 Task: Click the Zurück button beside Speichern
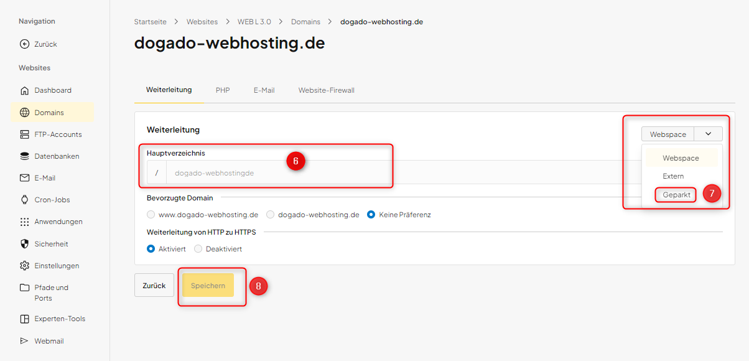(x=154, y=285)
